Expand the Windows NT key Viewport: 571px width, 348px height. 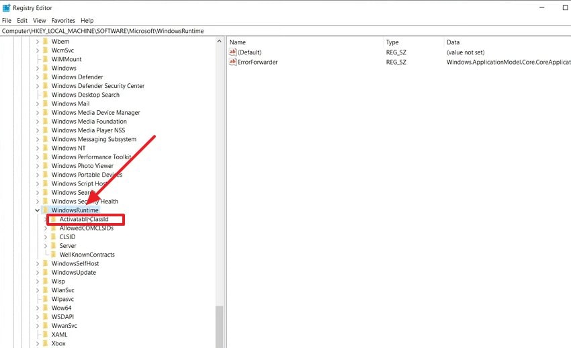[38, 148]
